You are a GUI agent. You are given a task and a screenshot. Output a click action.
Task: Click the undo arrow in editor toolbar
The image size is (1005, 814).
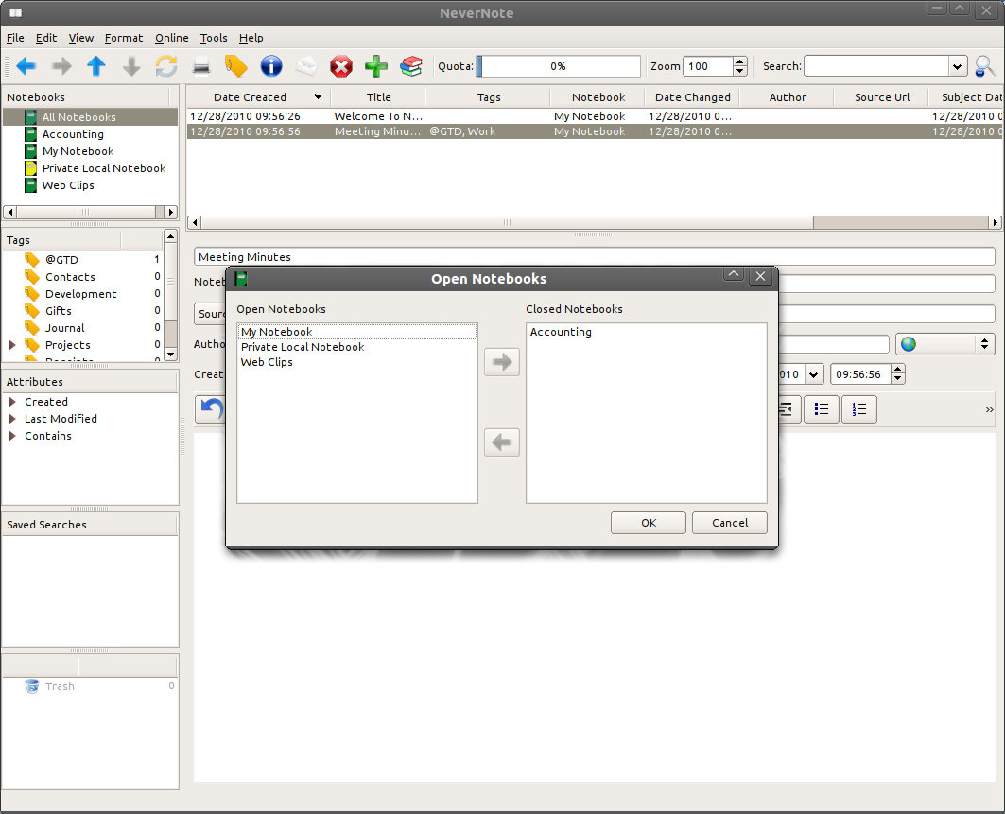[x=211, y=409]
